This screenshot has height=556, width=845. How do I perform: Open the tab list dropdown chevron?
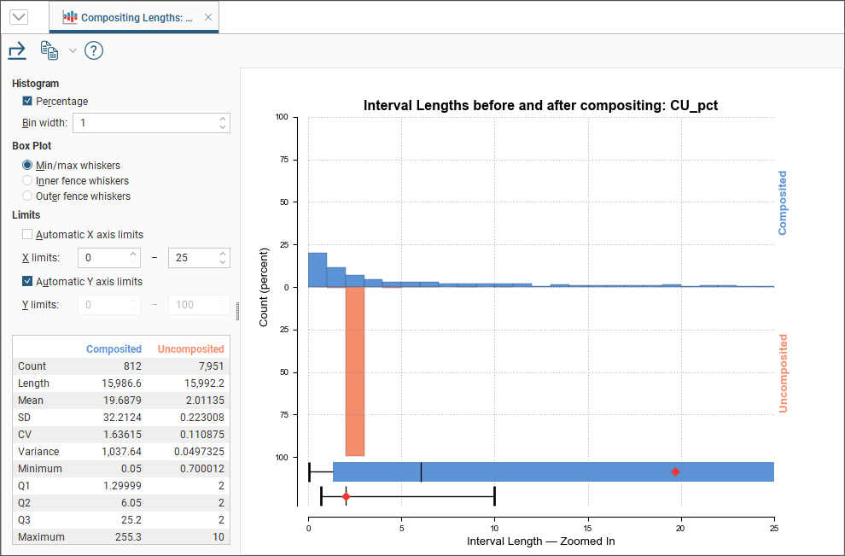click(18, 17)
